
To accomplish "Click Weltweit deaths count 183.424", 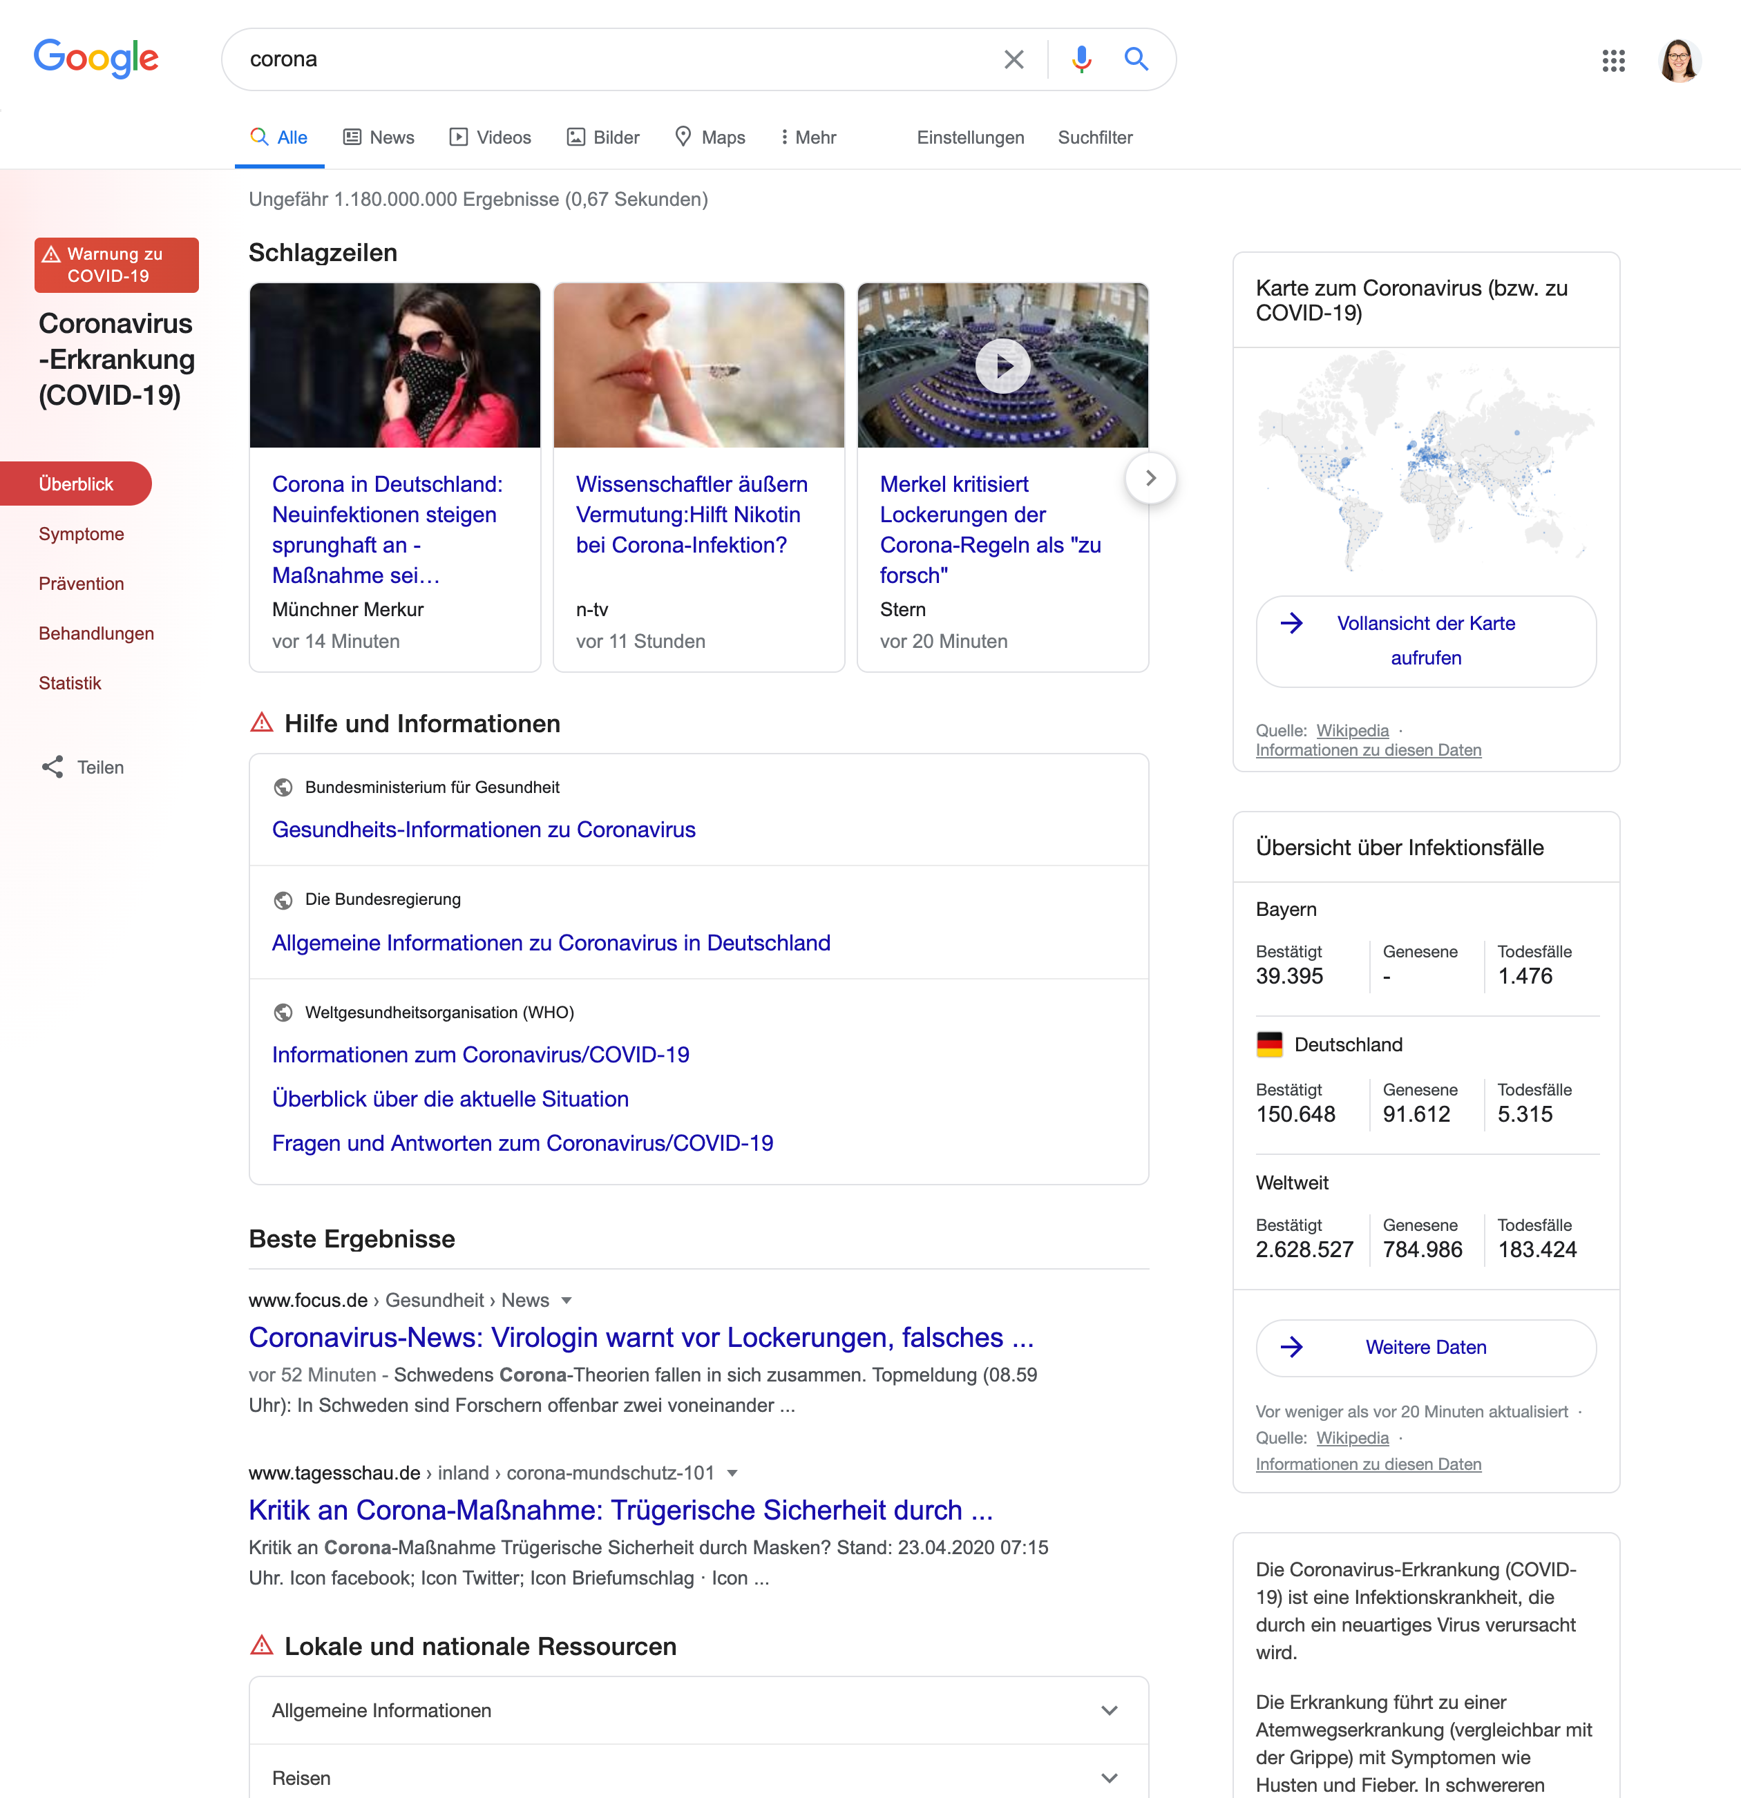I will [x=1537, y=1250].
